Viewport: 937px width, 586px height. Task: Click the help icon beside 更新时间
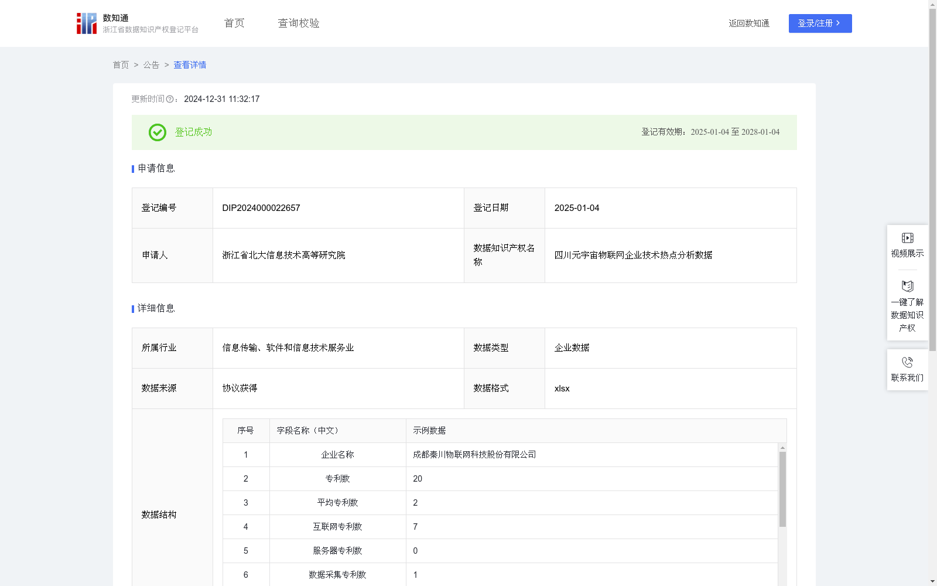(x=170, y=99)
